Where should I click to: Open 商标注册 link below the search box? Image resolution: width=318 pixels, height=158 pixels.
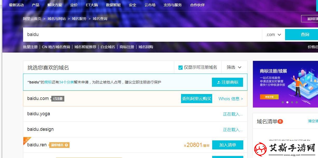point(127,47)
